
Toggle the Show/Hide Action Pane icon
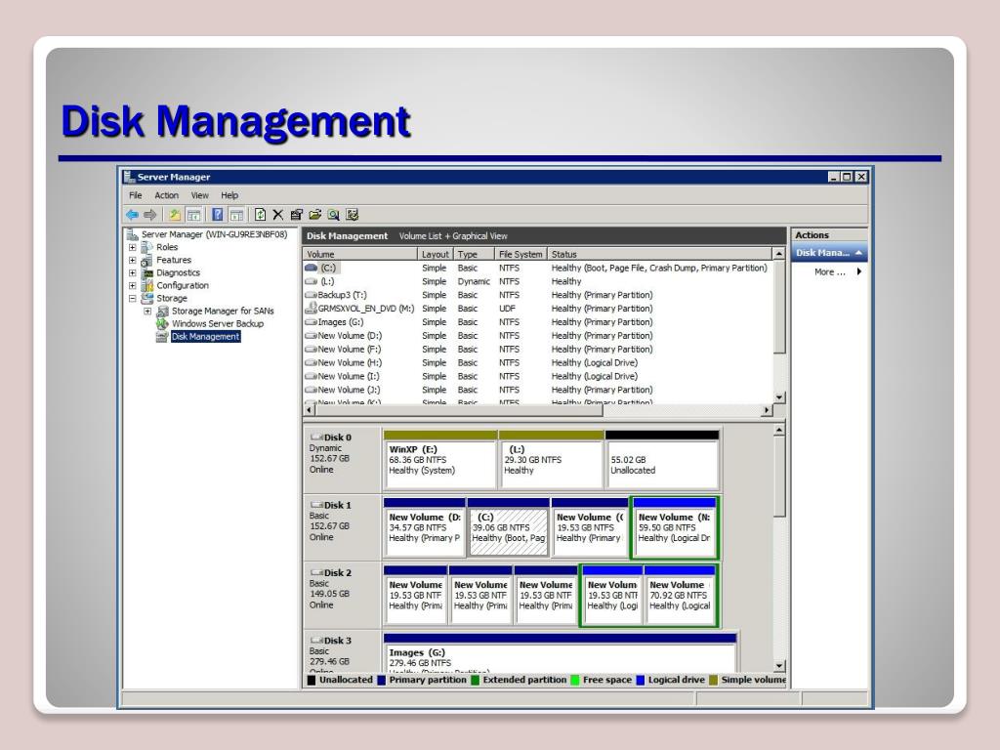click(x=236, y=215)
